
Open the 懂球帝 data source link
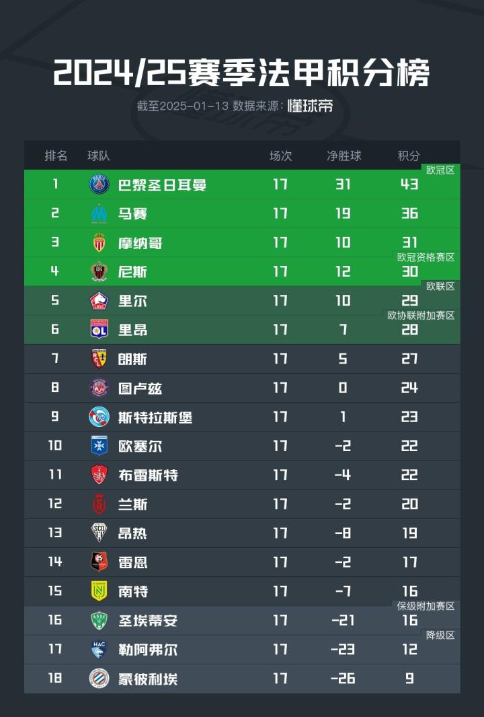tap(310, 106)
